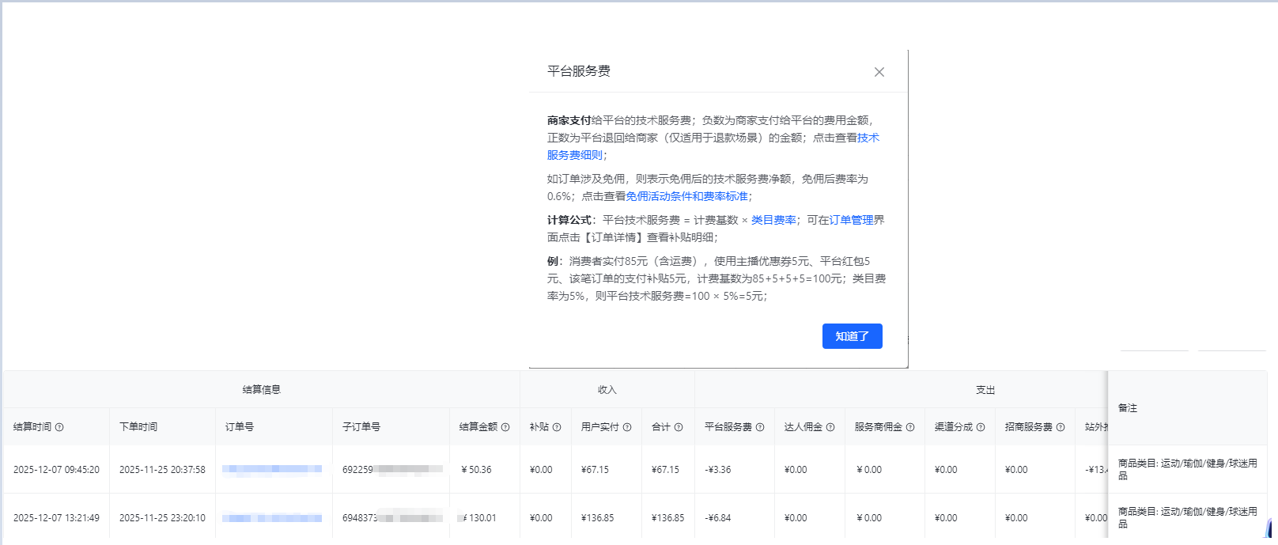Click the 下单时间 column header
Screen dimensions: 1278x545
click(138, 427)
